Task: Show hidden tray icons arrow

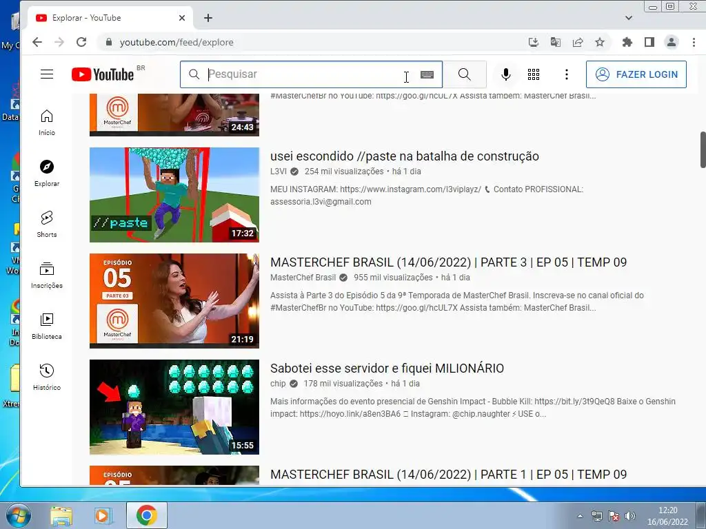Action: click(x=581, y=516)
